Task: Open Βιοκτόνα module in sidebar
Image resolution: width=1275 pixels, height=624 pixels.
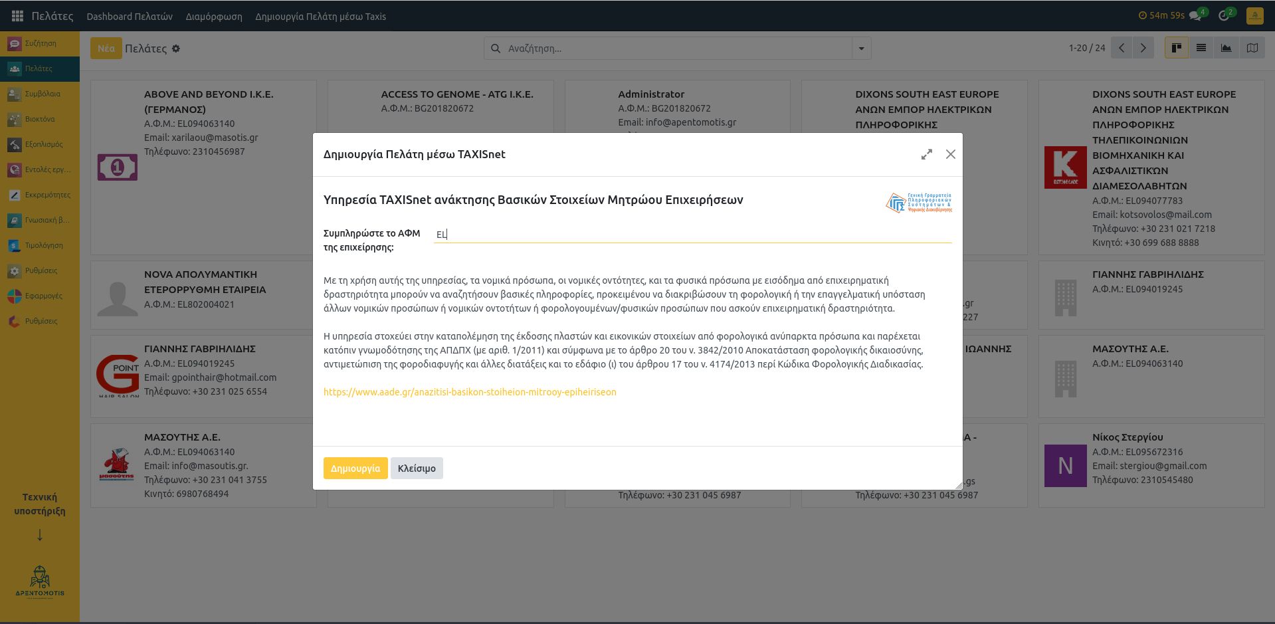Action: (40, 119)
